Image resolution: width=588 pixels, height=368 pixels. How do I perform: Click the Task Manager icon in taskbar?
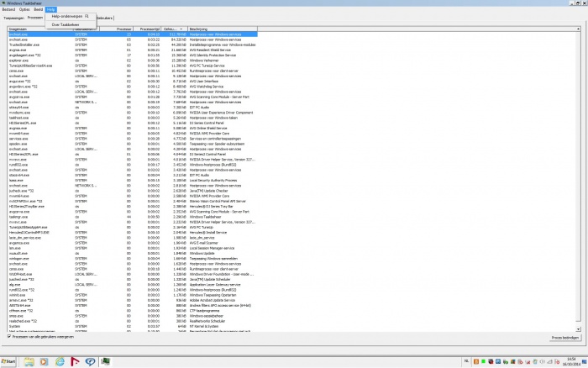(x=105, y=361)
